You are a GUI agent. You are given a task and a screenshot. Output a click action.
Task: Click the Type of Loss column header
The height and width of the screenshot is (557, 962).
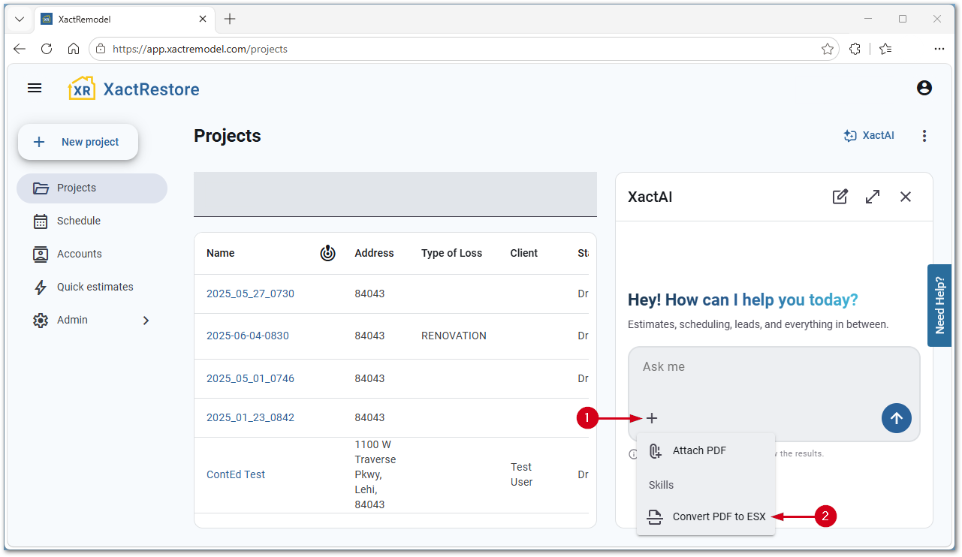[451, 253]
